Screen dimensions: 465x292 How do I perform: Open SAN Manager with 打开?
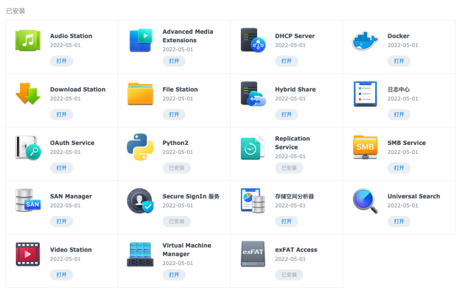coord(61,221)
